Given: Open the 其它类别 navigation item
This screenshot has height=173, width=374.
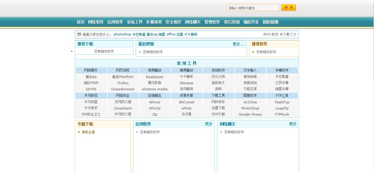Looking at the screenshot, I should 232,22.
